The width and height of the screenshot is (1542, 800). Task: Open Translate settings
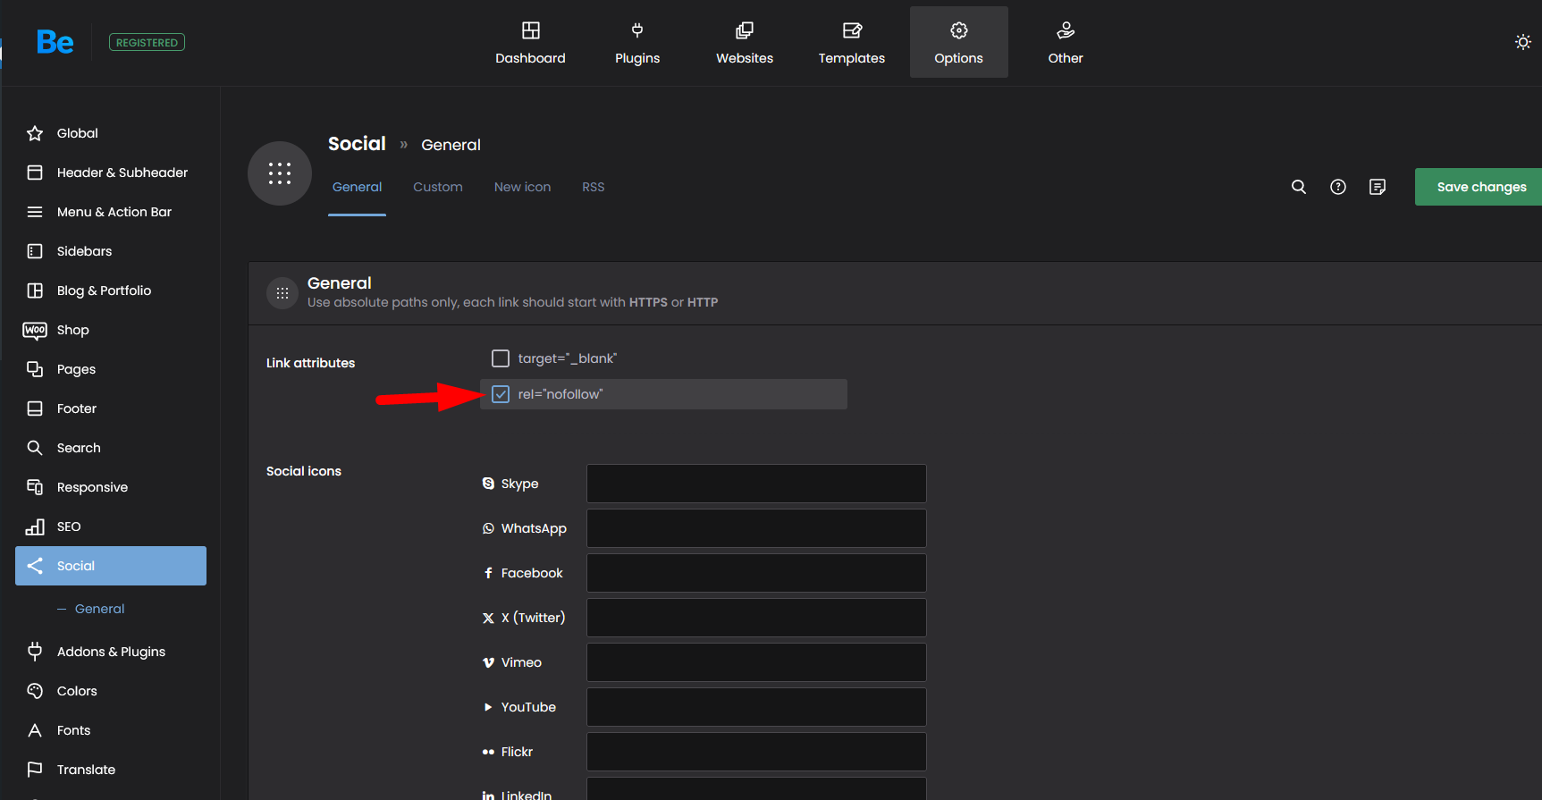point(111,770)
